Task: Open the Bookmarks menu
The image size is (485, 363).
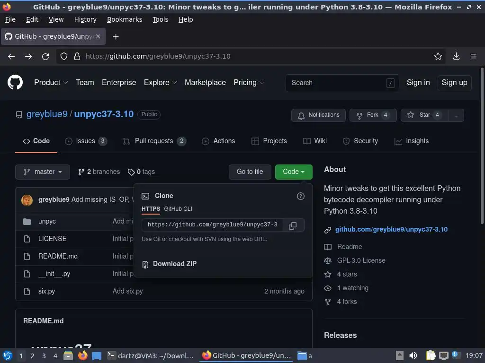Action: (x=125, y=19)
